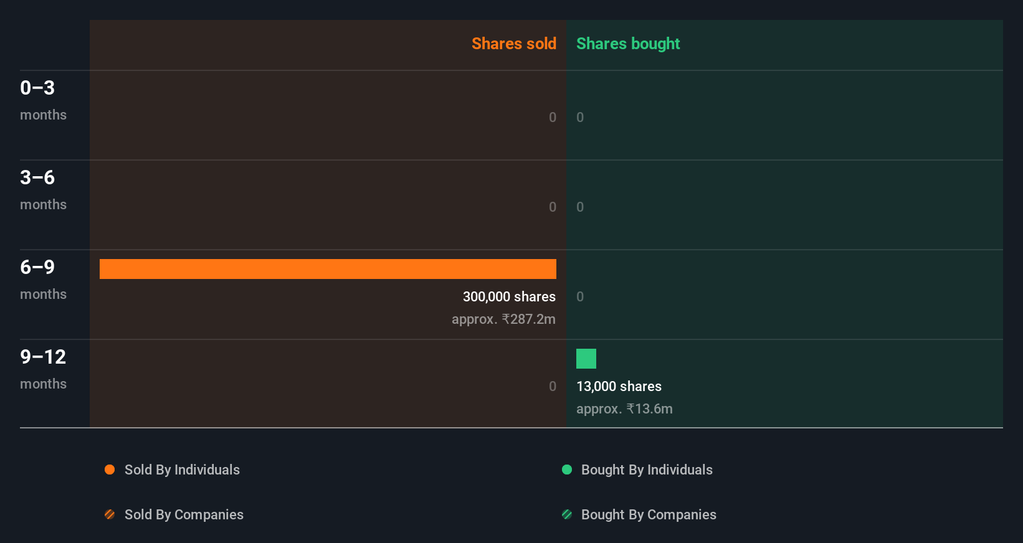Click the 0–3 months row label

(42, 100)
